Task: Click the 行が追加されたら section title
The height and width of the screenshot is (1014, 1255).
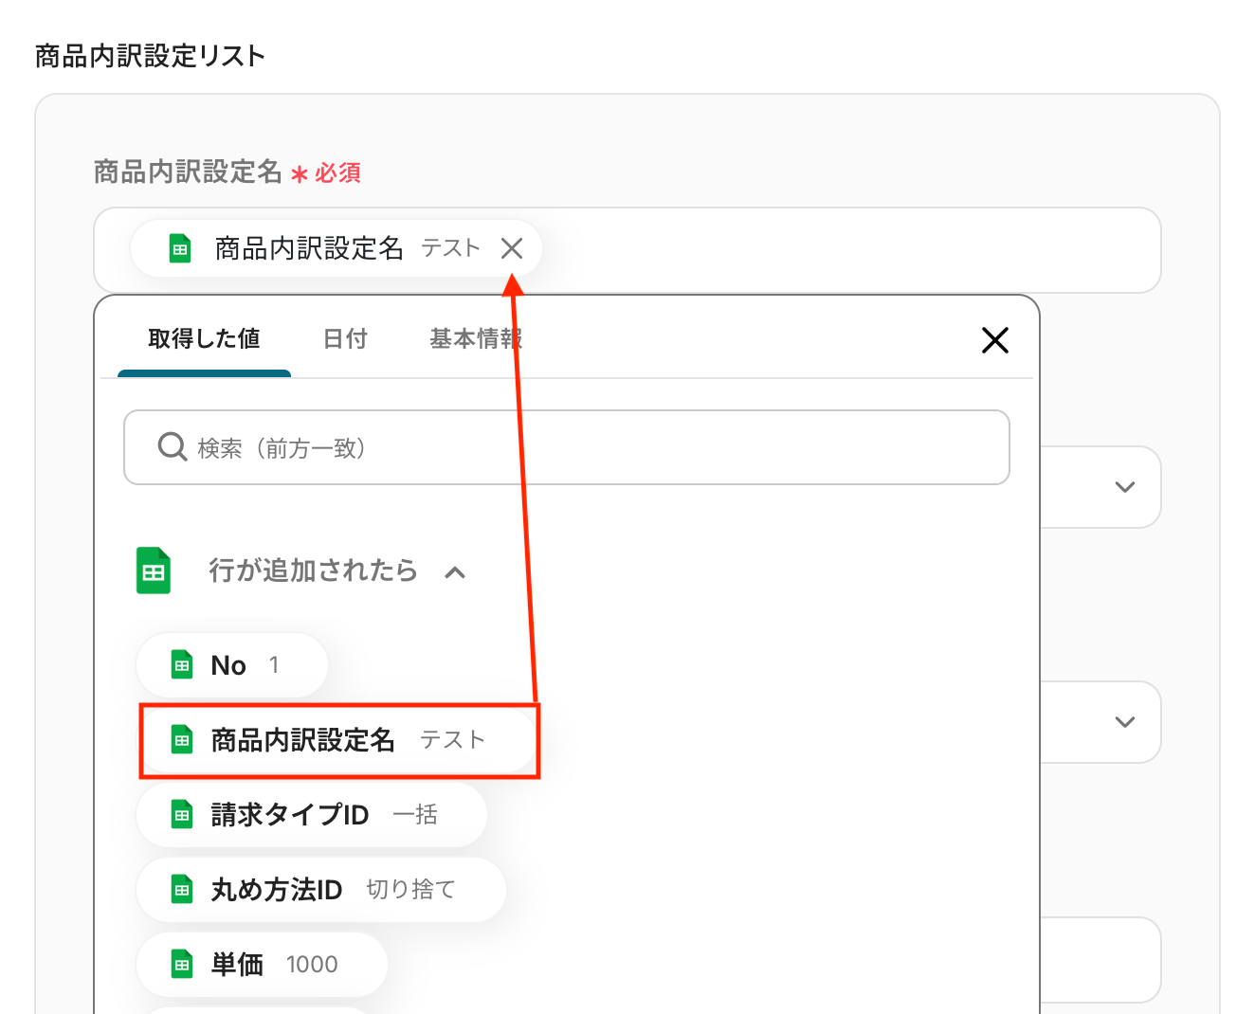Action: 313,570
